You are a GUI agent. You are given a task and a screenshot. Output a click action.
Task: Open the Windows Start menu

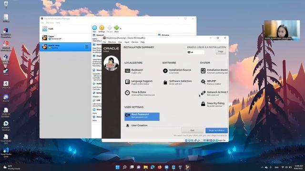pyautogui.click(x=118, y=167)
